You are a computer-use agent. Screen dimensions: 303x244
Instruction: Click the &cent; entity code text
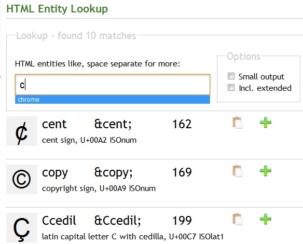point(113,124)
